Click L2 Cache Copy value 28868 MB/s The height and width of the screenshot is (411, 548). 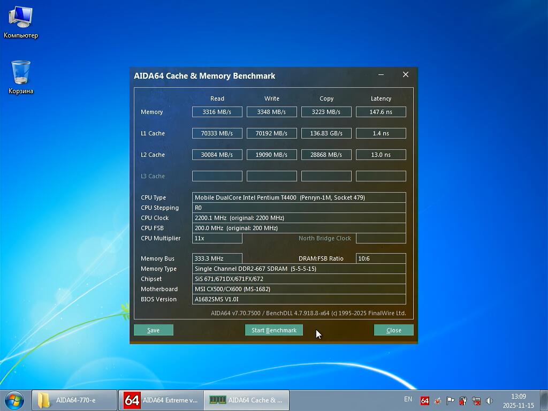326,155
